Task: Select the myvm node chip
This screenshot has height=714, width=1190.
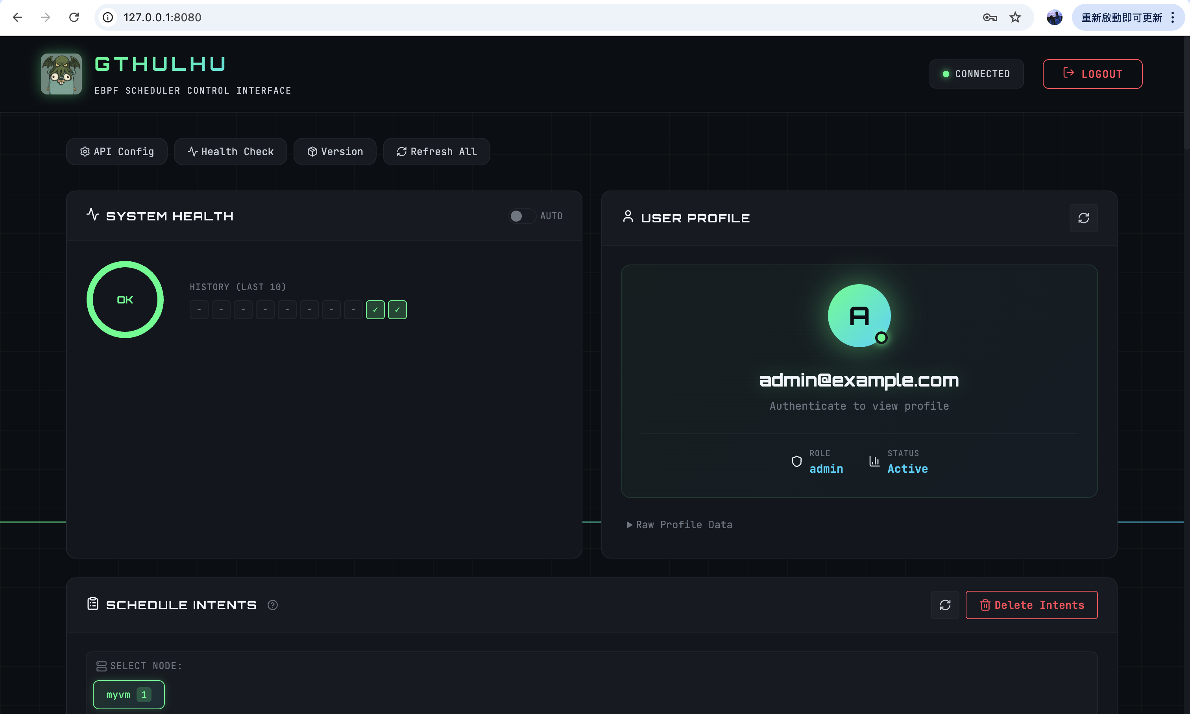Action: (x=128, y=694)
